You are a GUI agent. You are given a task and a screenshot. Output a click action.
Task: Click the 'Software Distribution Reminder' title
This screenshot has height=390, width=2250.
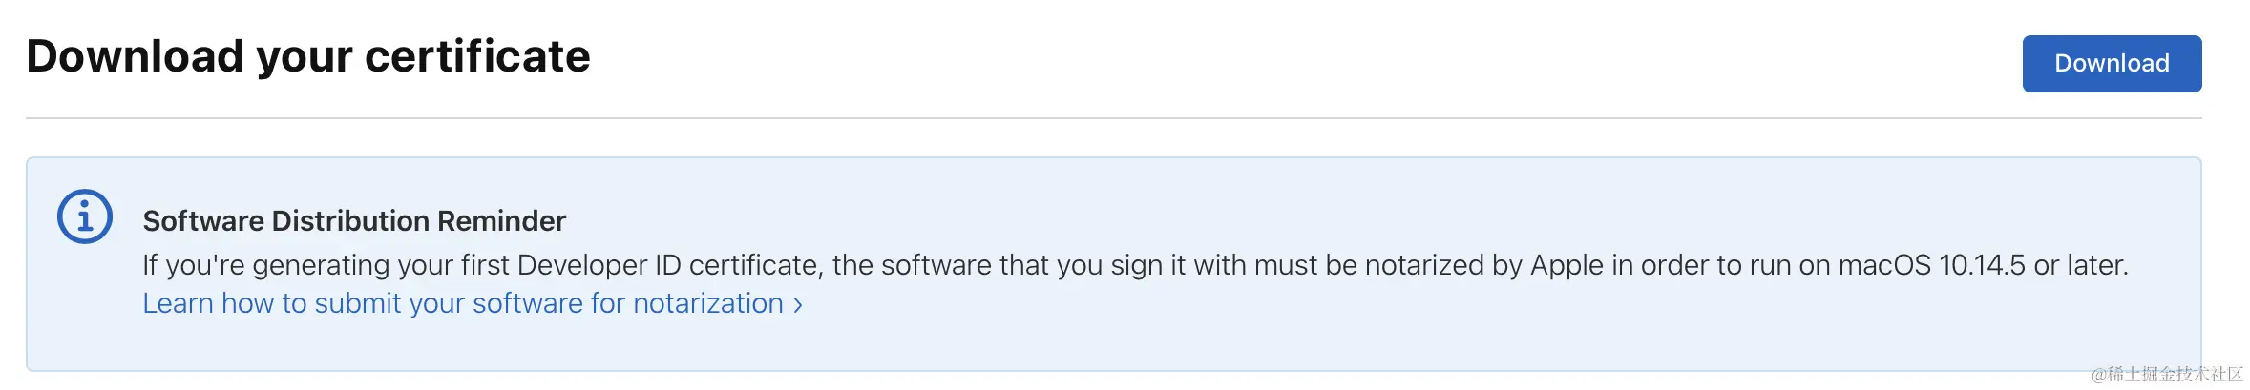[354, 221]
